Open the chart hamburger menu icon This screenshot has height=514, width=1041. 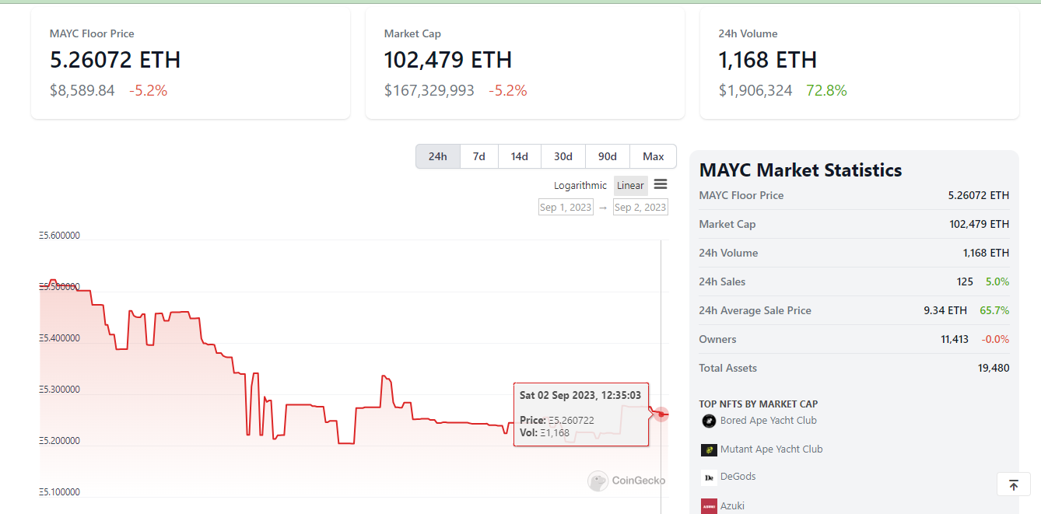[661, 184]
